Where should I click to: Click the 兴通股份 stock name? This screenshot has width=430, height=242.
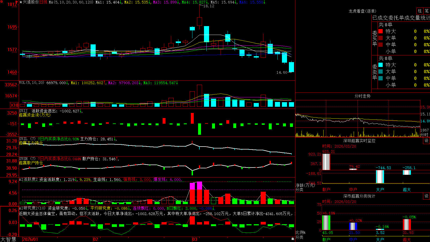pyautogui.click(x=31, y=2)
